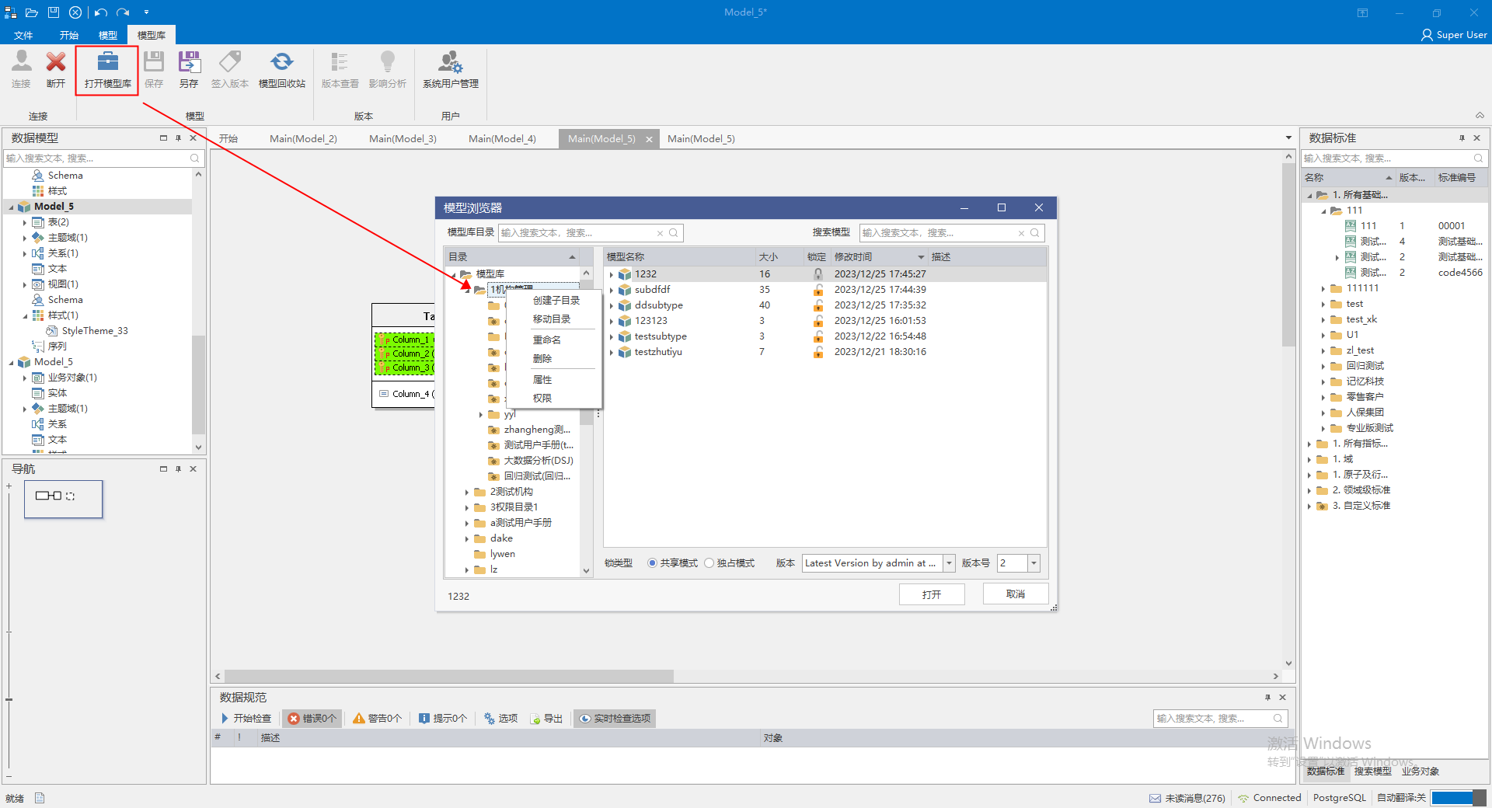Image resolution: width=1492 pixels, height=808 pixels.
Task: Open the model library (打开模型库) icon
Action: tap(107, 62)
